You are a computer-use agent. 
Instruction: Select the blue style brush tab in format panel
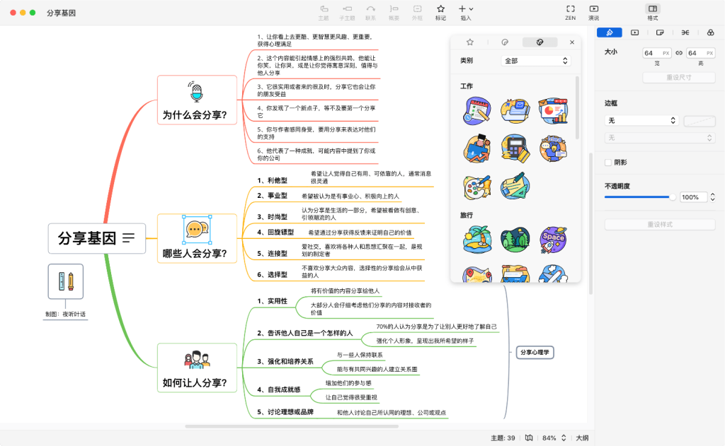tap(611, 33)
